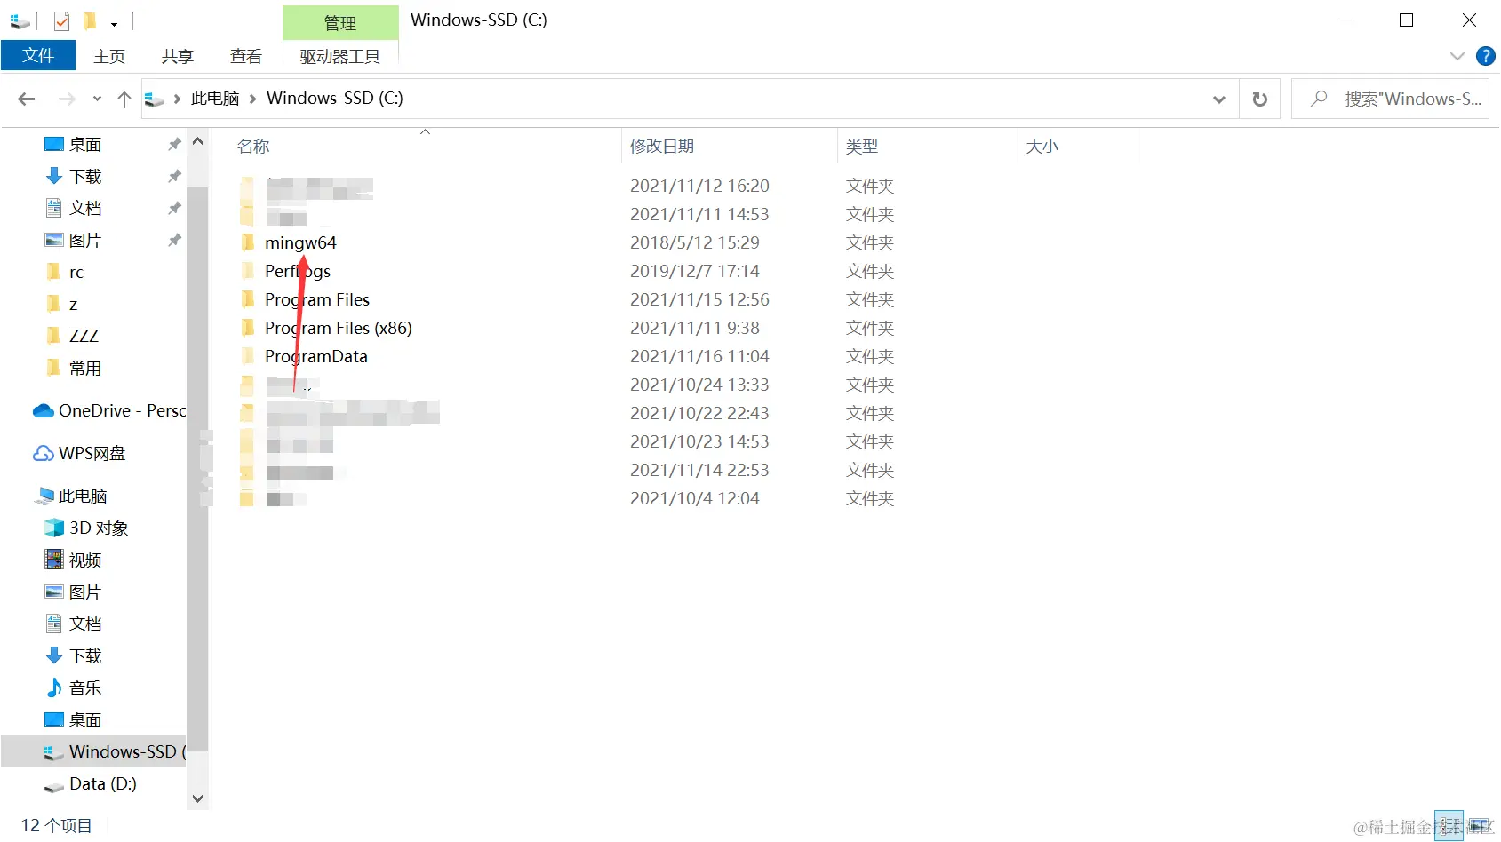The height and width of the screenshot is (842, 1501).
Task: Expand the address bar history dropdown
Action: pos(1219,99)
